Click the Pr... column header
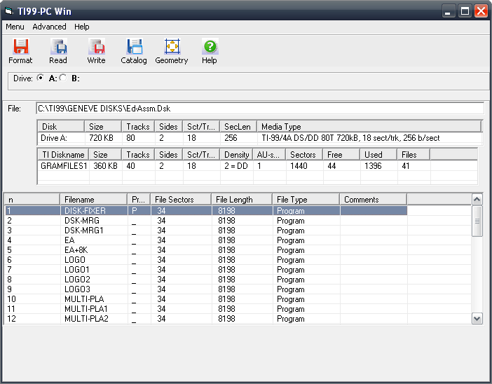 pyautogui.click(x=139, y=200)
